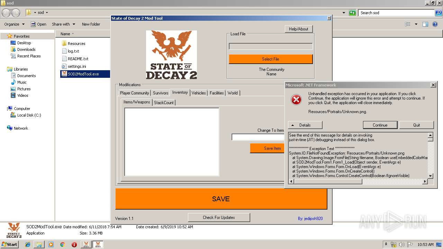Launch Internet Explorer from taskbar

click(x=28, y=245)
